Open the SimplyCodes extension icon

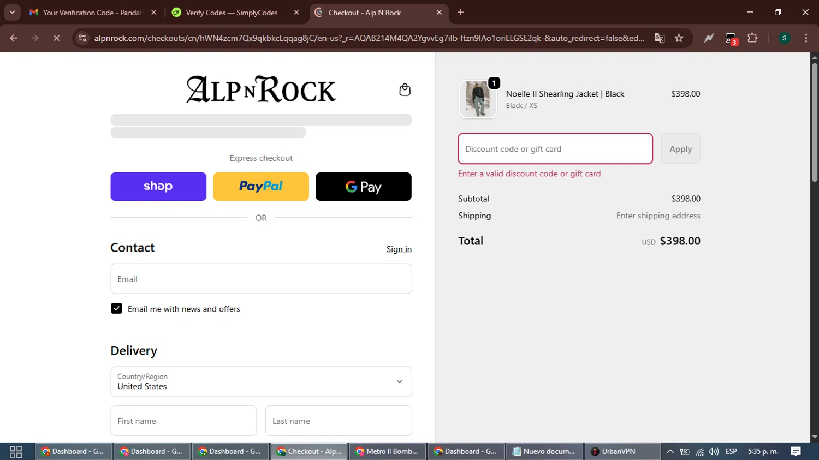pyautogui.click(x=709, y=38)
